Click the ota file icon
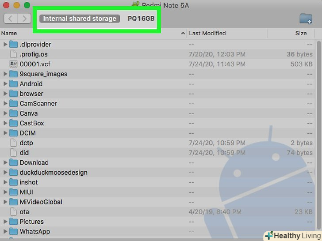This screenshot has height=241, width=322. pyautogui.click(x=14, y=212)
